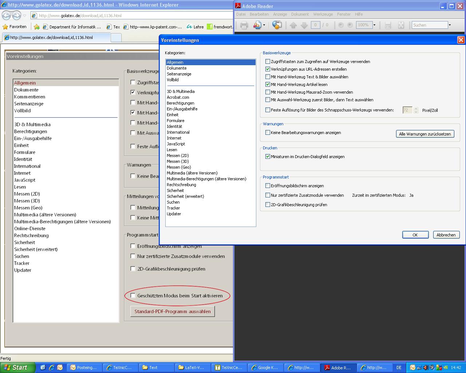Click the page number field in Reader toolbar

[316, 25]
